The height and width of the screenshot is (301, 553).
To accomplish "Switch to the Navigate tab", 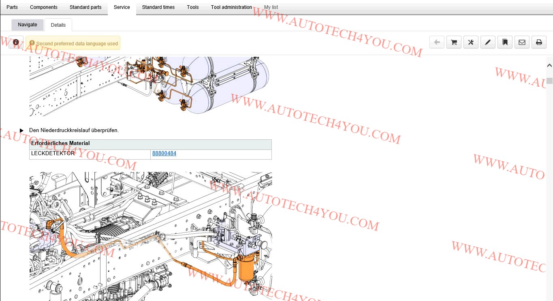I will [x=28, y=25].
